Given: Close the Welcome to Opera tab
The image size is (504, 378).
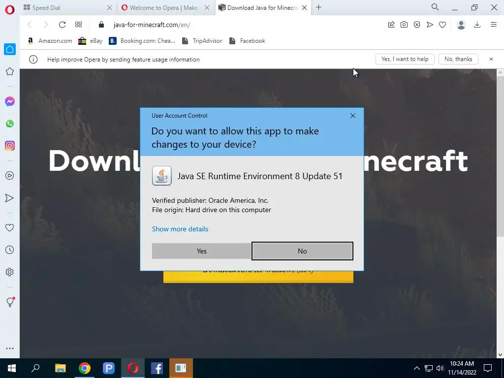Looking at the screenshot, I should [207, 8].
